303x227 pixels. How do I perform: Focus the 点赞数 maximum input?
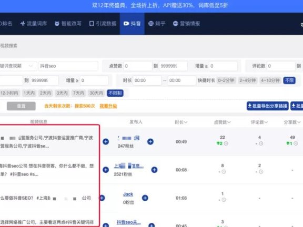point(173,66)
